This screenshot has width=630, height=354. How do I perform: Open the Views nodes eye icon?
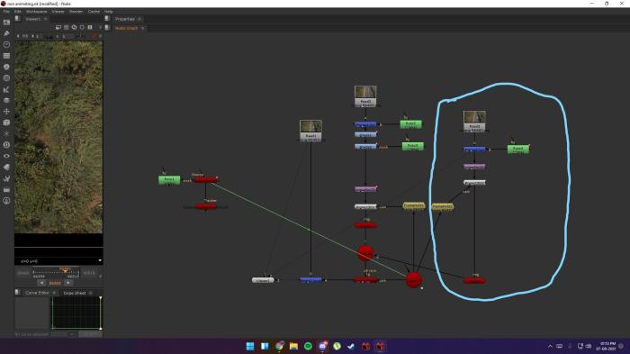[6, 156]
